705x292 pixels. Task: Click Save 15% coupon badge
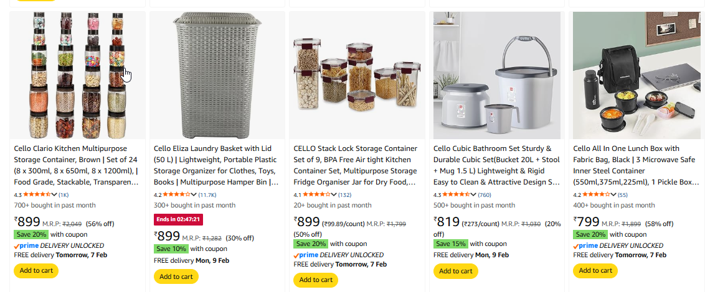point(450,244)
